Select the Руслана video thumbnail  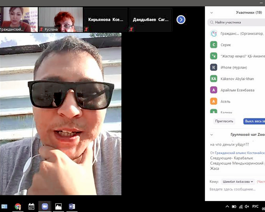[61, 20]
